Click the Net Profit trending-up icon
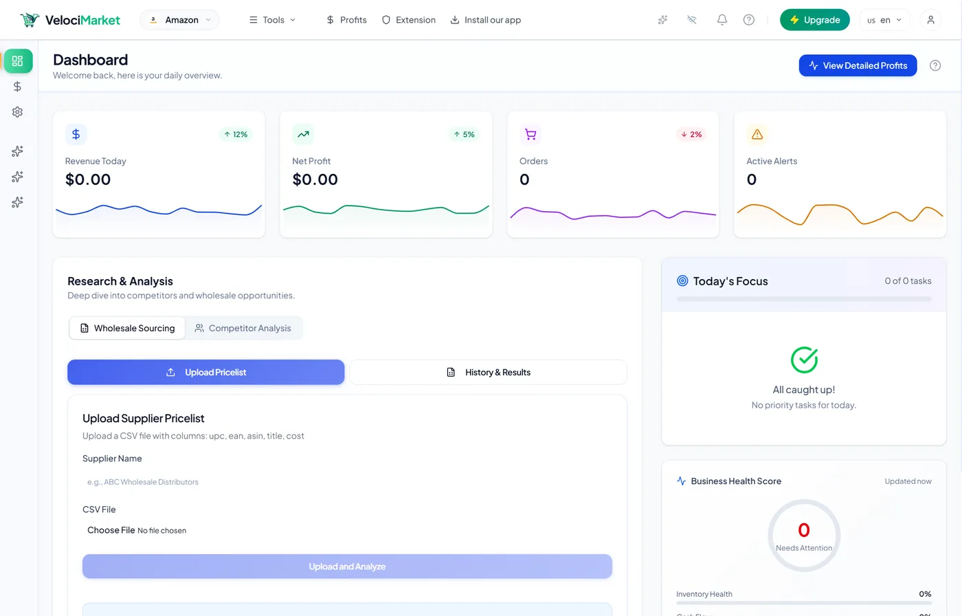Screen dimensions: 962x616 [303, 134]
